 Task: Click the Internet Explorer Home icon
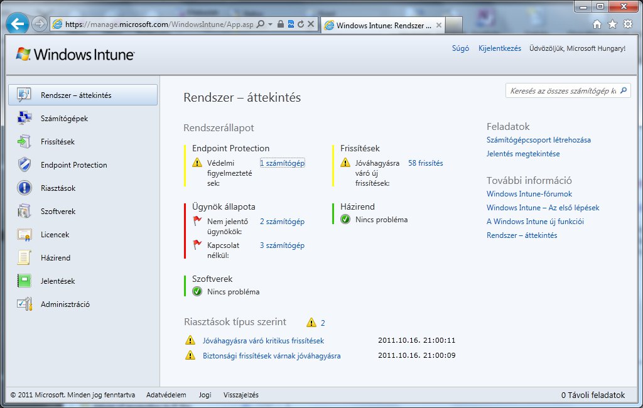pyautogui.click(x=597, y=24)
